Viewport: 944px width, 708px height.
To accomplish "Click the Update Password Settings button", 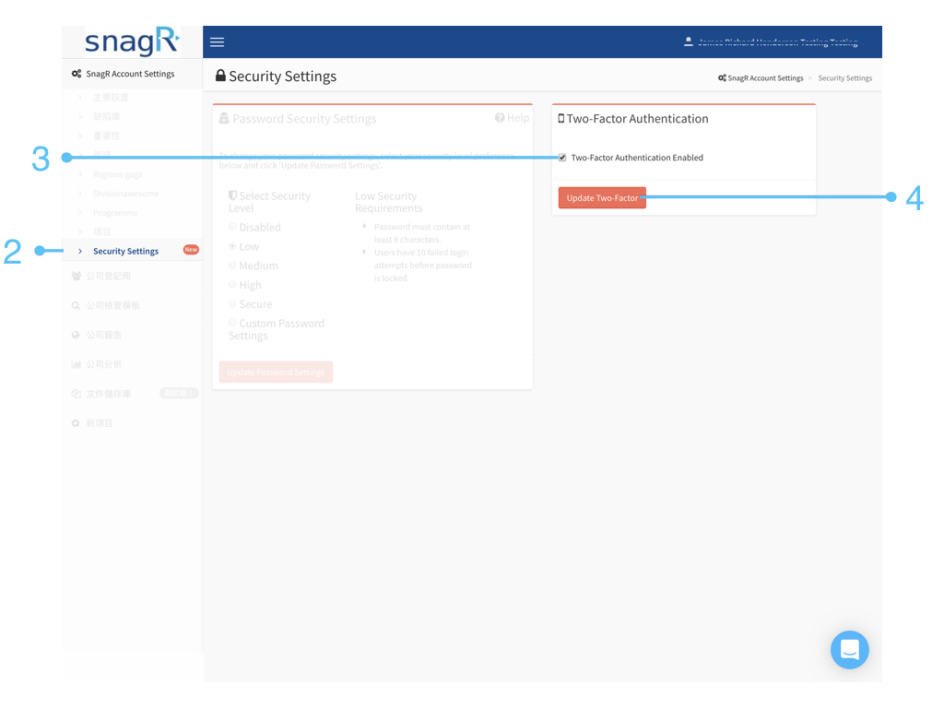I will tap(276, 372).
